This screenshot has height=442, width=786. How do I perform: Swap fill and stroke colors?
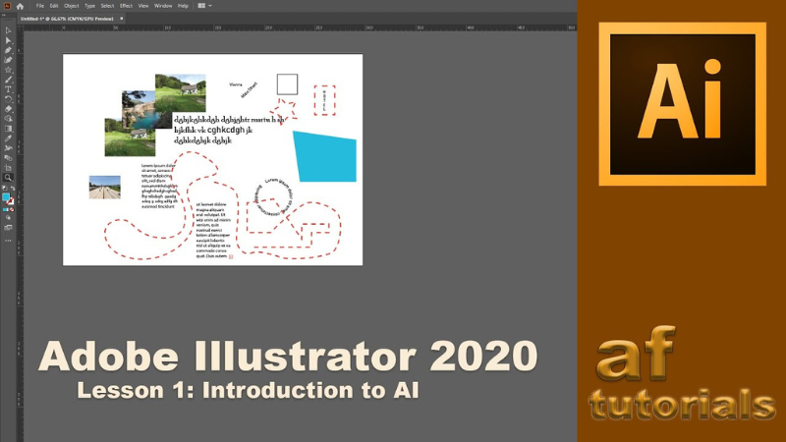pos(12,188)
